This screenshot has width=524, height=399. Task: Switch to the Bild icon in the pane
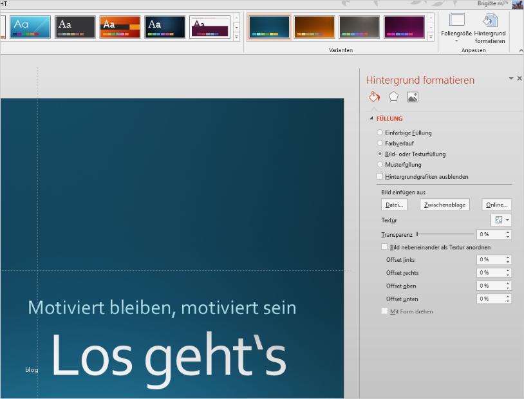[x=413, y=97]
